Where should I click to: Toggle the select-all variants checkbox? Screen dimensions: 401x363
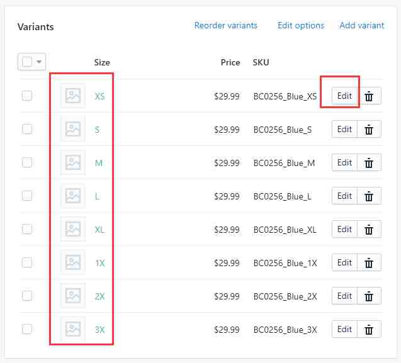27,62
